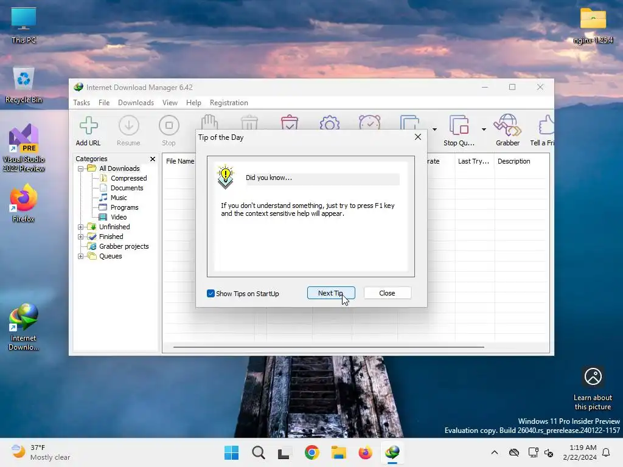Image resolution: width=623 pixels, height=467 pixels.
Task: Click the All Downloads tree item
Action: coord(119,168)
